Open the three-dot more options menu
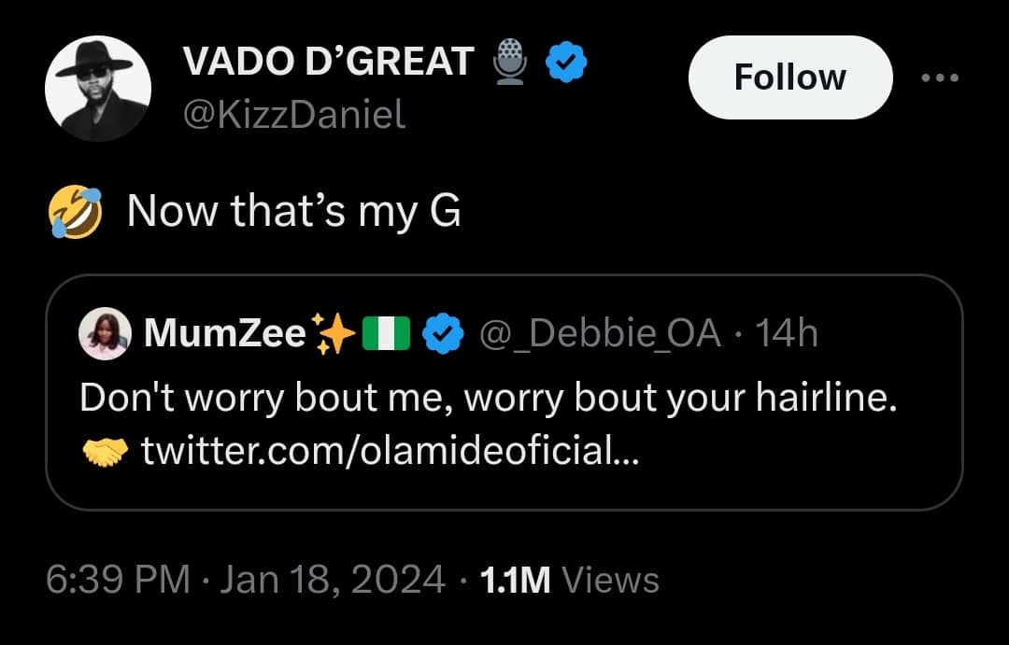 pyautogui.click(x=941, y=77)
